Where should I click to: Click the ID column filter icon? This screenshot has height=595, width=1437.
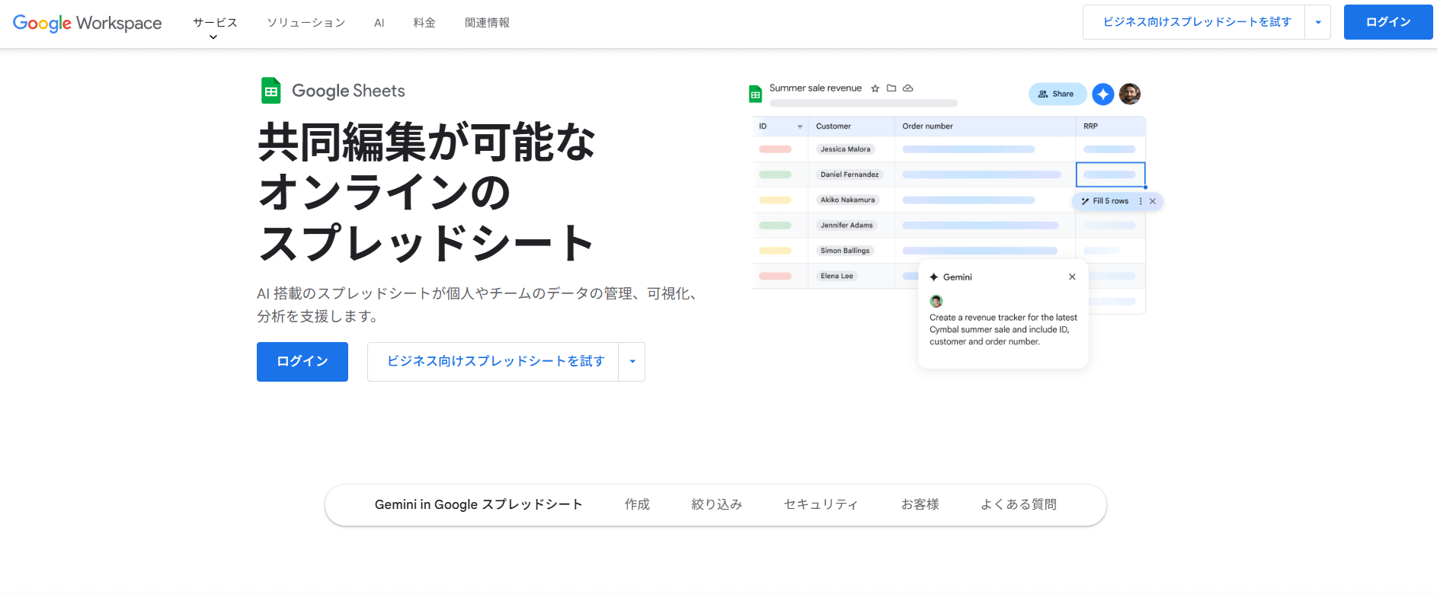(800, 126)
